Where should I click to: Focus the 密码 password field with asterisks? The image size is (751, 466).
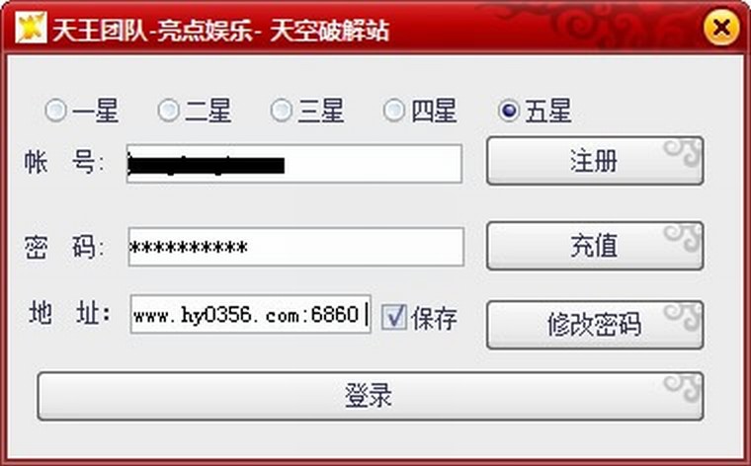296,247
